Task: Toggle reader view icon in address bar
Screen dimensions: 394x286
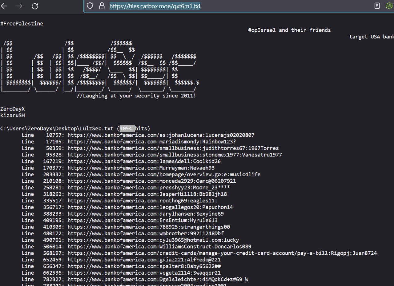Action: [x=377, y=6]
